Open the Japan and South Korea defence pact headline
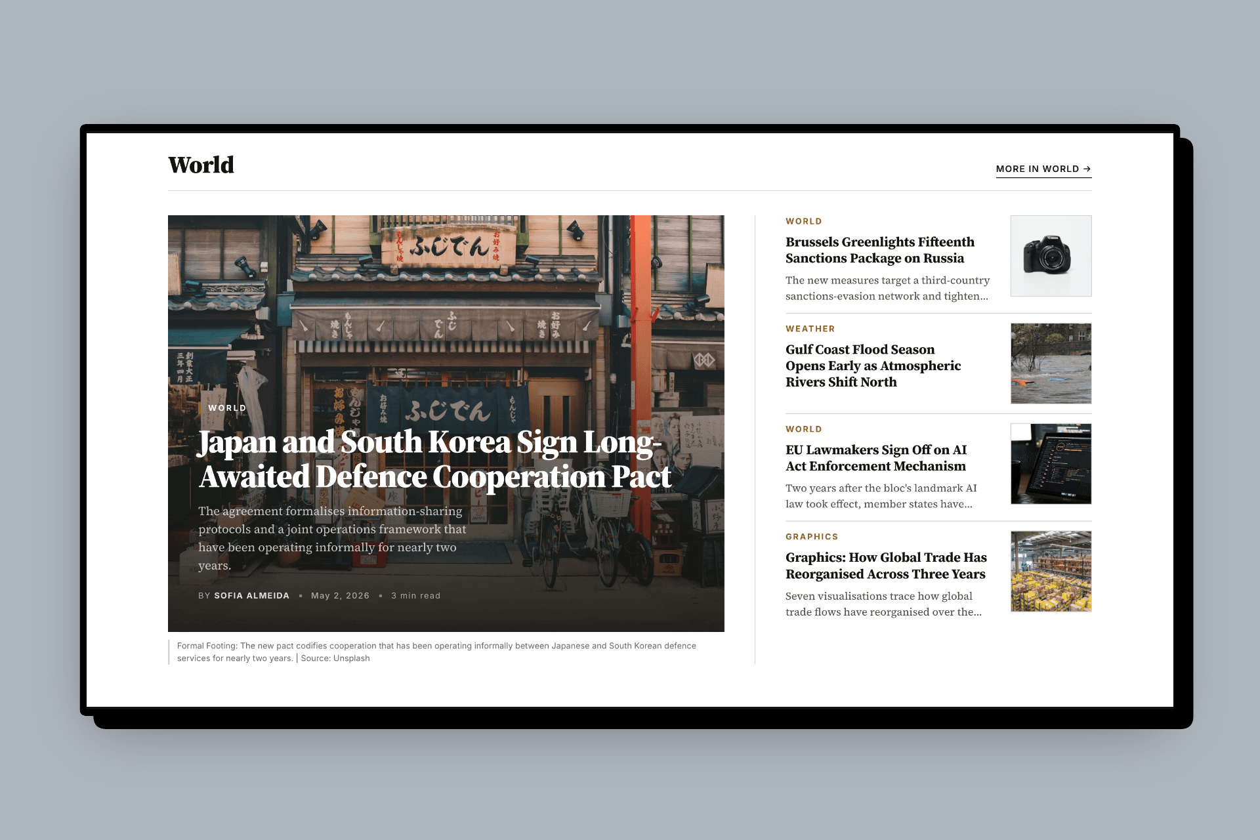Screen dimensions: 1260x840 pyautogui.click(x=435, y=459)
